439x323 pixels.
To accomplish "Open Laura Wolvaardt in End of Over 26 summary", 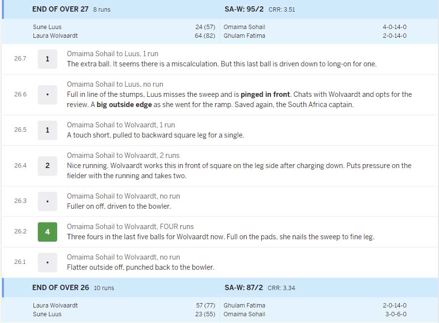I will pos(55,306).
